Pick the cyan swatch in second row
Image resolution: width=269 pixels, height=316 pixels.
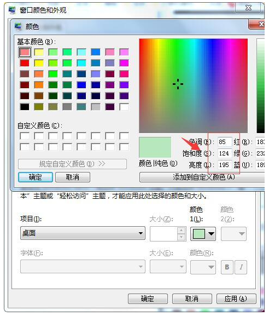[x=81, y=63]
